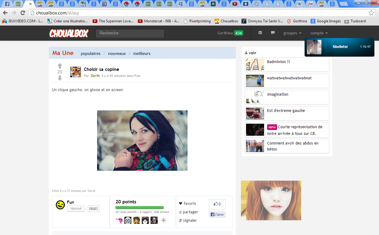The width and height of the screenshot is (379, 235).
Task: Click the signaler report link
Action: click(x=190, y=221)
